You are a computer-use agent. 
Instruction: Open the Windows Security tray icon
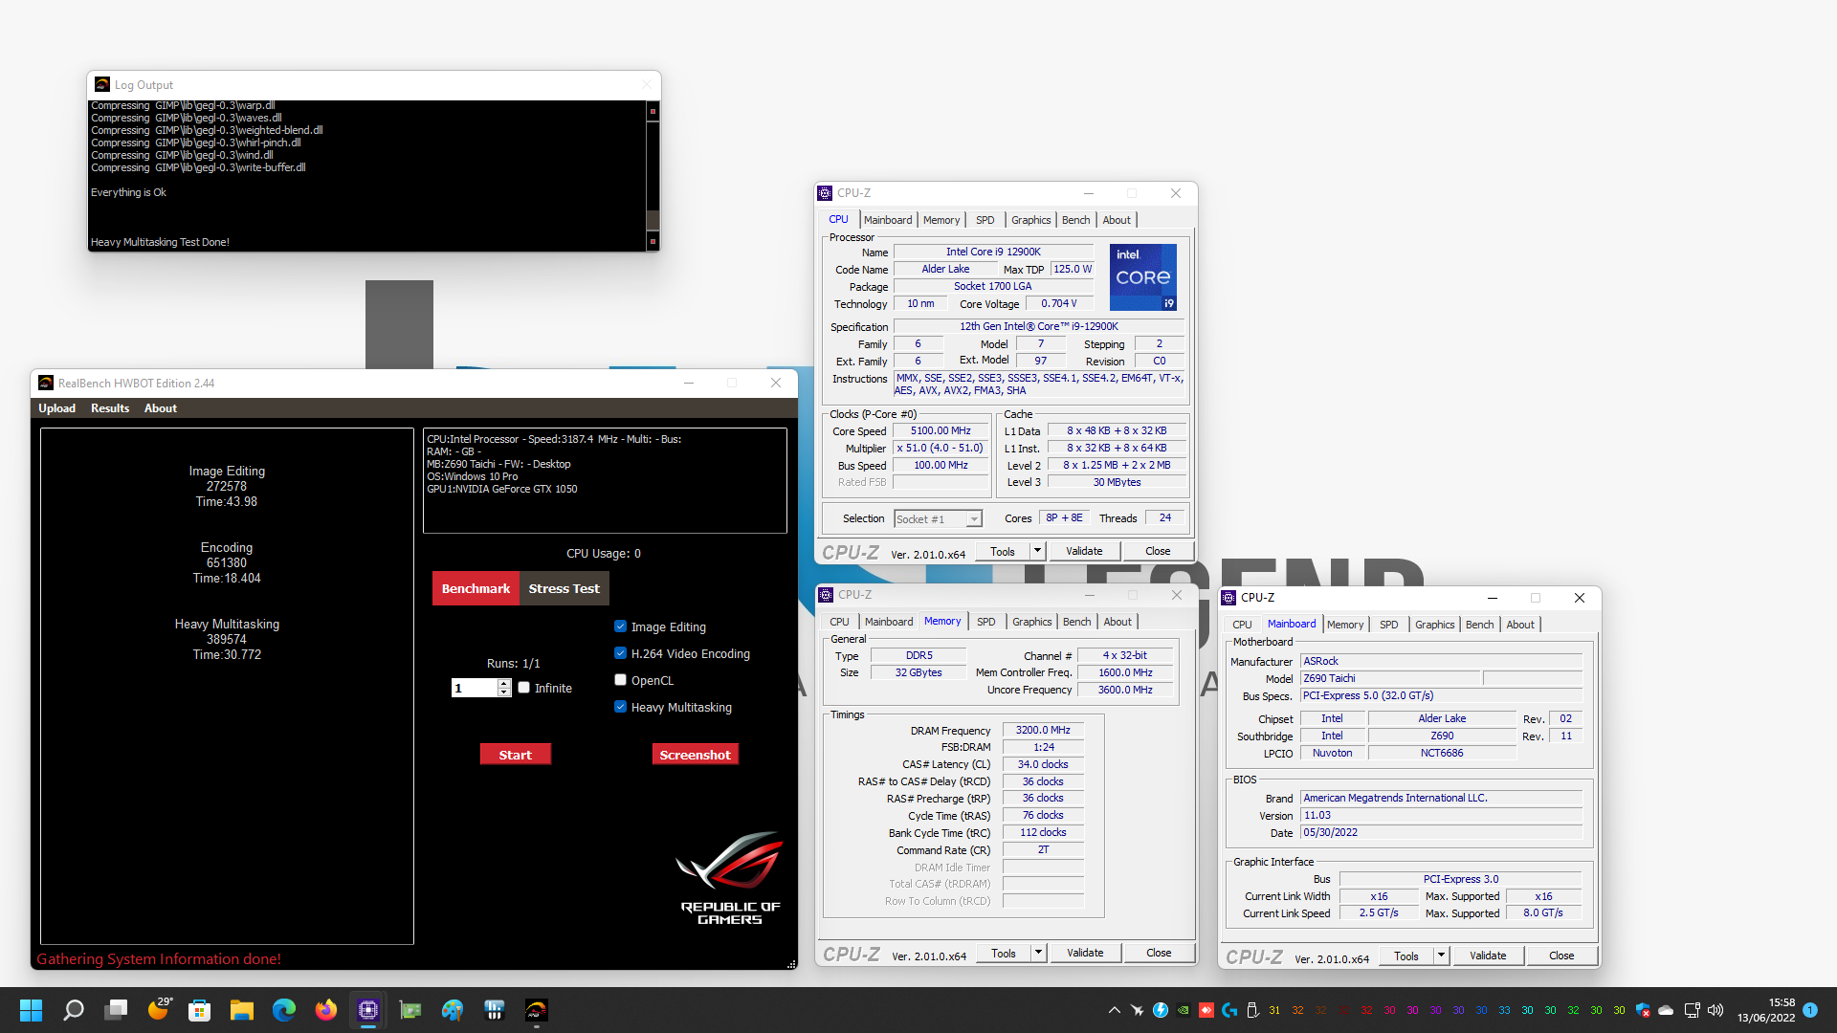pyautogui.click(x=1643, y=1010)
